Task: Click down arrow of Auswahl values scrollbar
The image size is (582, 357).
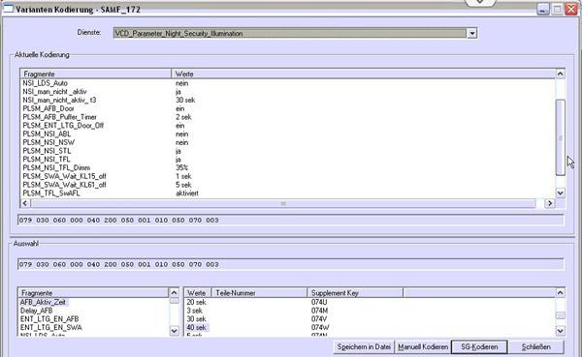Action: [x=560, y=331]
